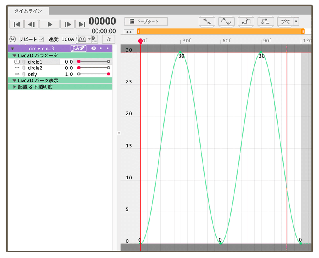Viewport: 319px width, 258px height.
Task: Select the circle.cmo3 track name
Action: tap(41, 48)
